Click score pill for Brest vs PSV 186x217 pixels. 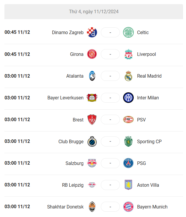pos(110,120)
